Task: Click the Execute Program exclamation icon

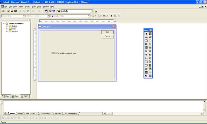Action: (x=111, y=16)
